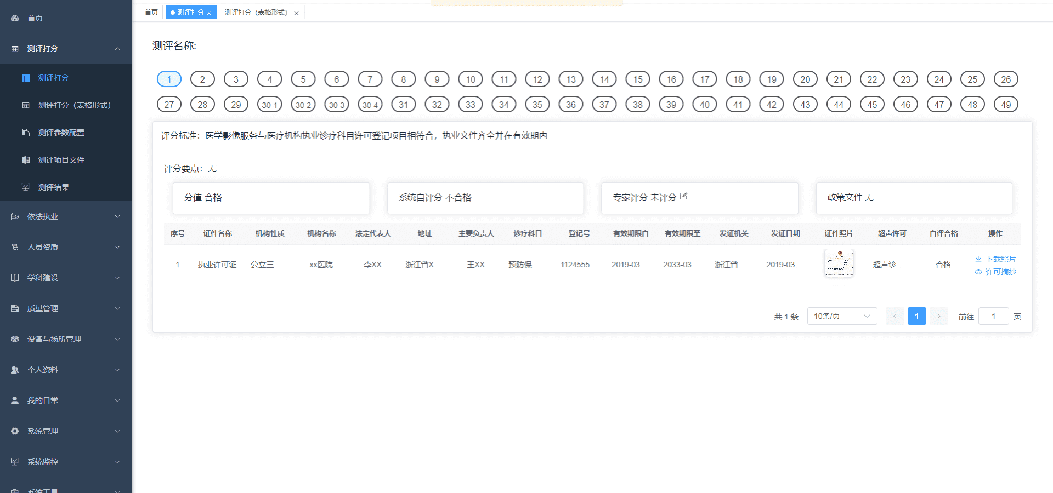Click the 测评项目文件 sidebar icon

(x=26, y=160)
